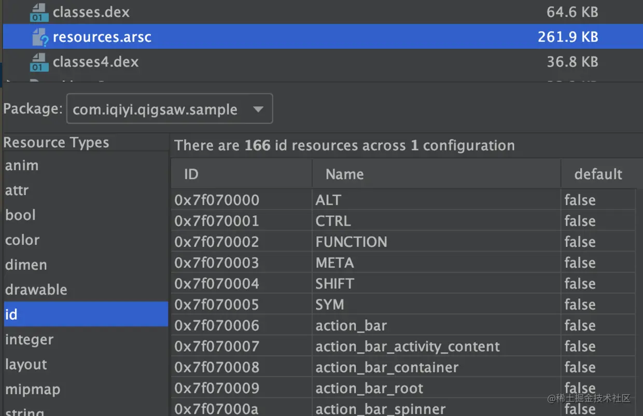The width and height of the screenshot is (643, 416).
Task: Sort by the Name column header
Action: pos(344,174)
